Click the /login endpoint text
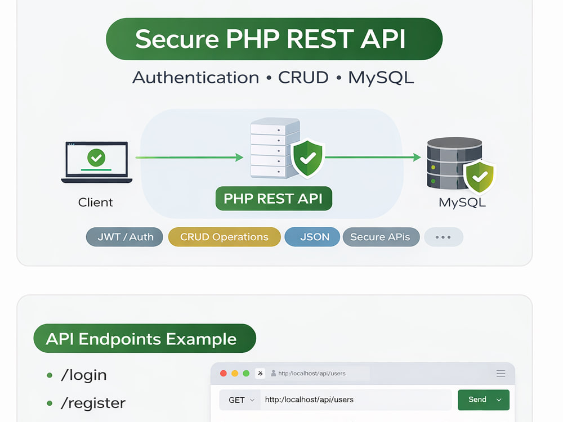The image size is (563, 422). click(84, 375)
